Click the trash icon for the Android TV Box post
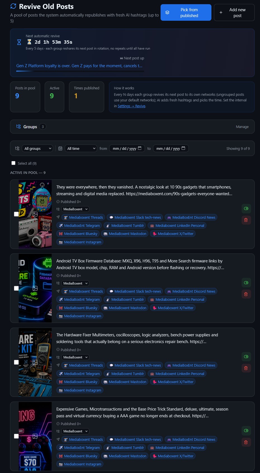 (x=246, y=294)
